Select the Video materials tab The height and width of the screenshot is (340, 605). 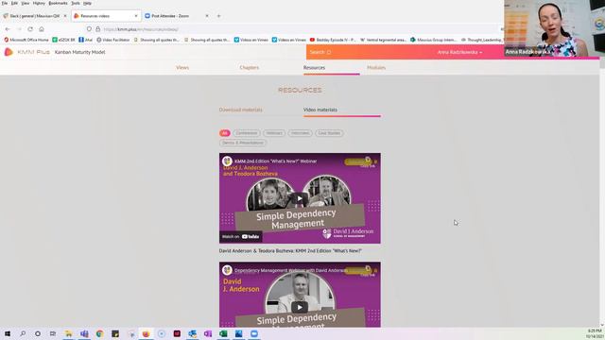tap(320, 110)
